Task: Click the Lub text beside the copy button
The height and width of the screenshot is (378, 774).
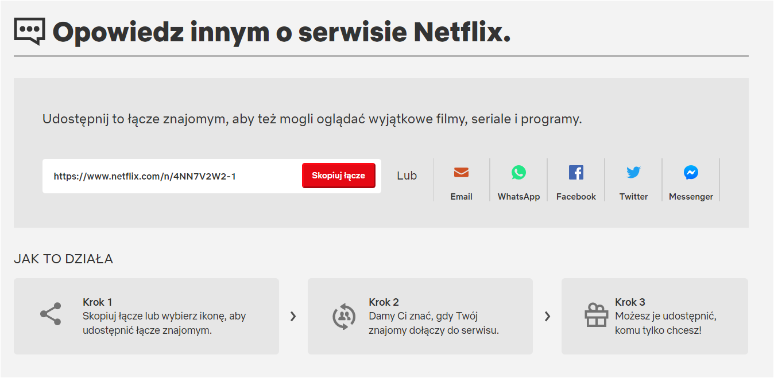Action: pyautogui.click(x=407, y=176)
